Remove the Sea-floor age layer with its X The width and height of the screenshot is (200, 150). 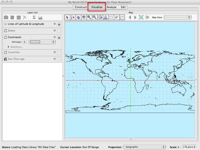(55, 59)
